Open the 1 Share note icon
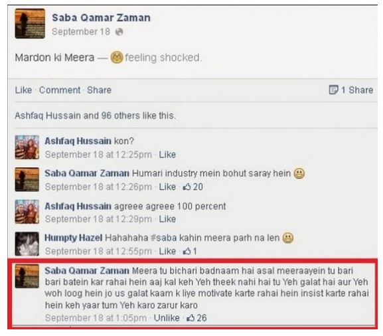 [333, 90]
